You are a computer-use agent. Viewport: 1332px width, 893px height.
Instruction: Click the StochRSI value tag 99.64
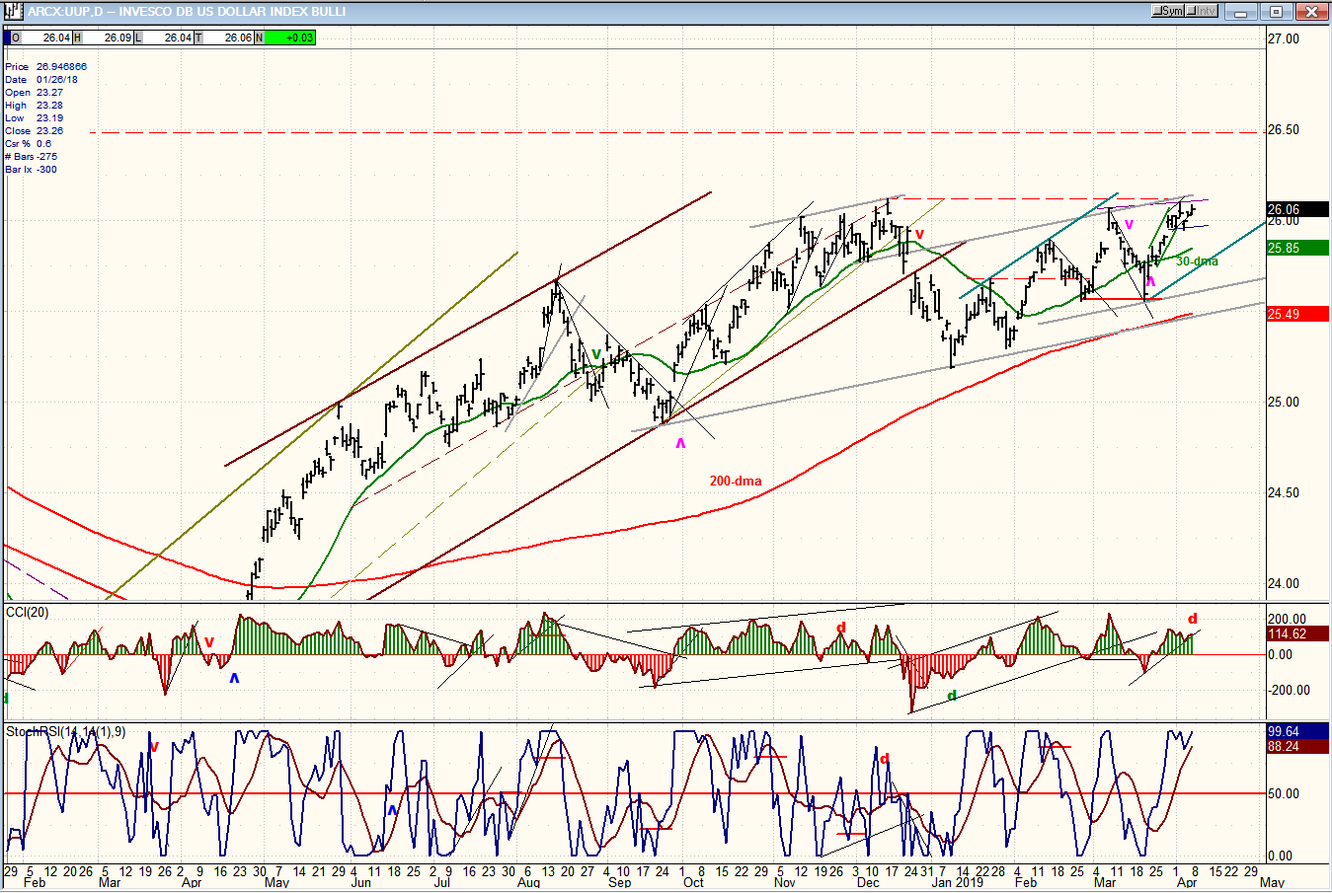(1297, 731)
